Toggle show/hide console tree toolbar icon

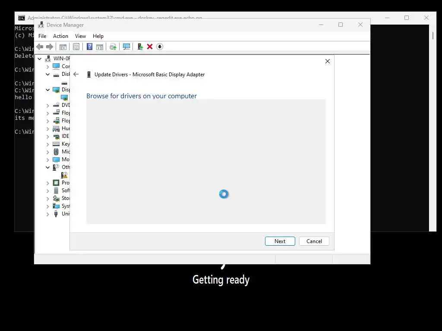pyautogui.click(x=63, y=47)
